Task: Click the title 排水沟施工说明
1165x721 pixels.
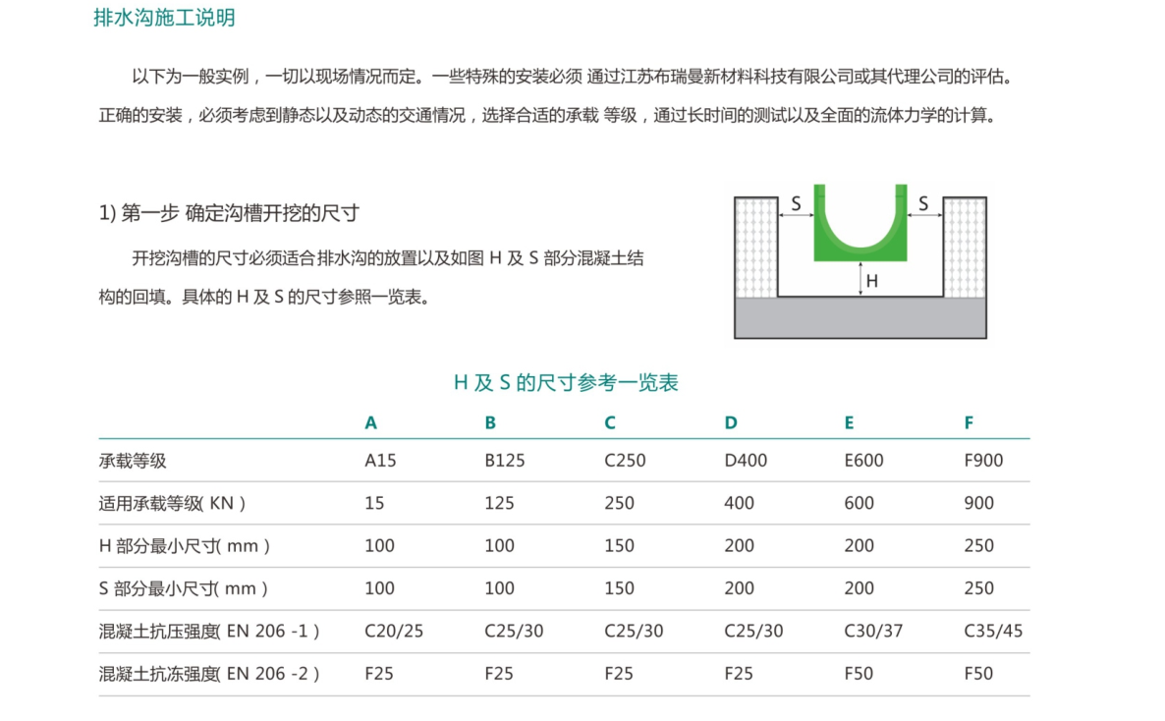Action: 164,17
